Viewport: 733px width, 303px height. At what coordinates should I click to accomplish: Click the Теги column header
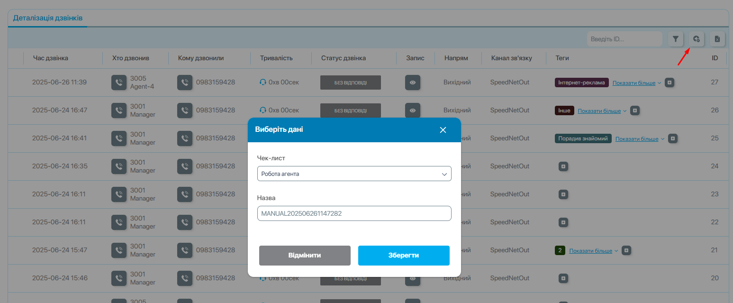(x=562, y=58)
